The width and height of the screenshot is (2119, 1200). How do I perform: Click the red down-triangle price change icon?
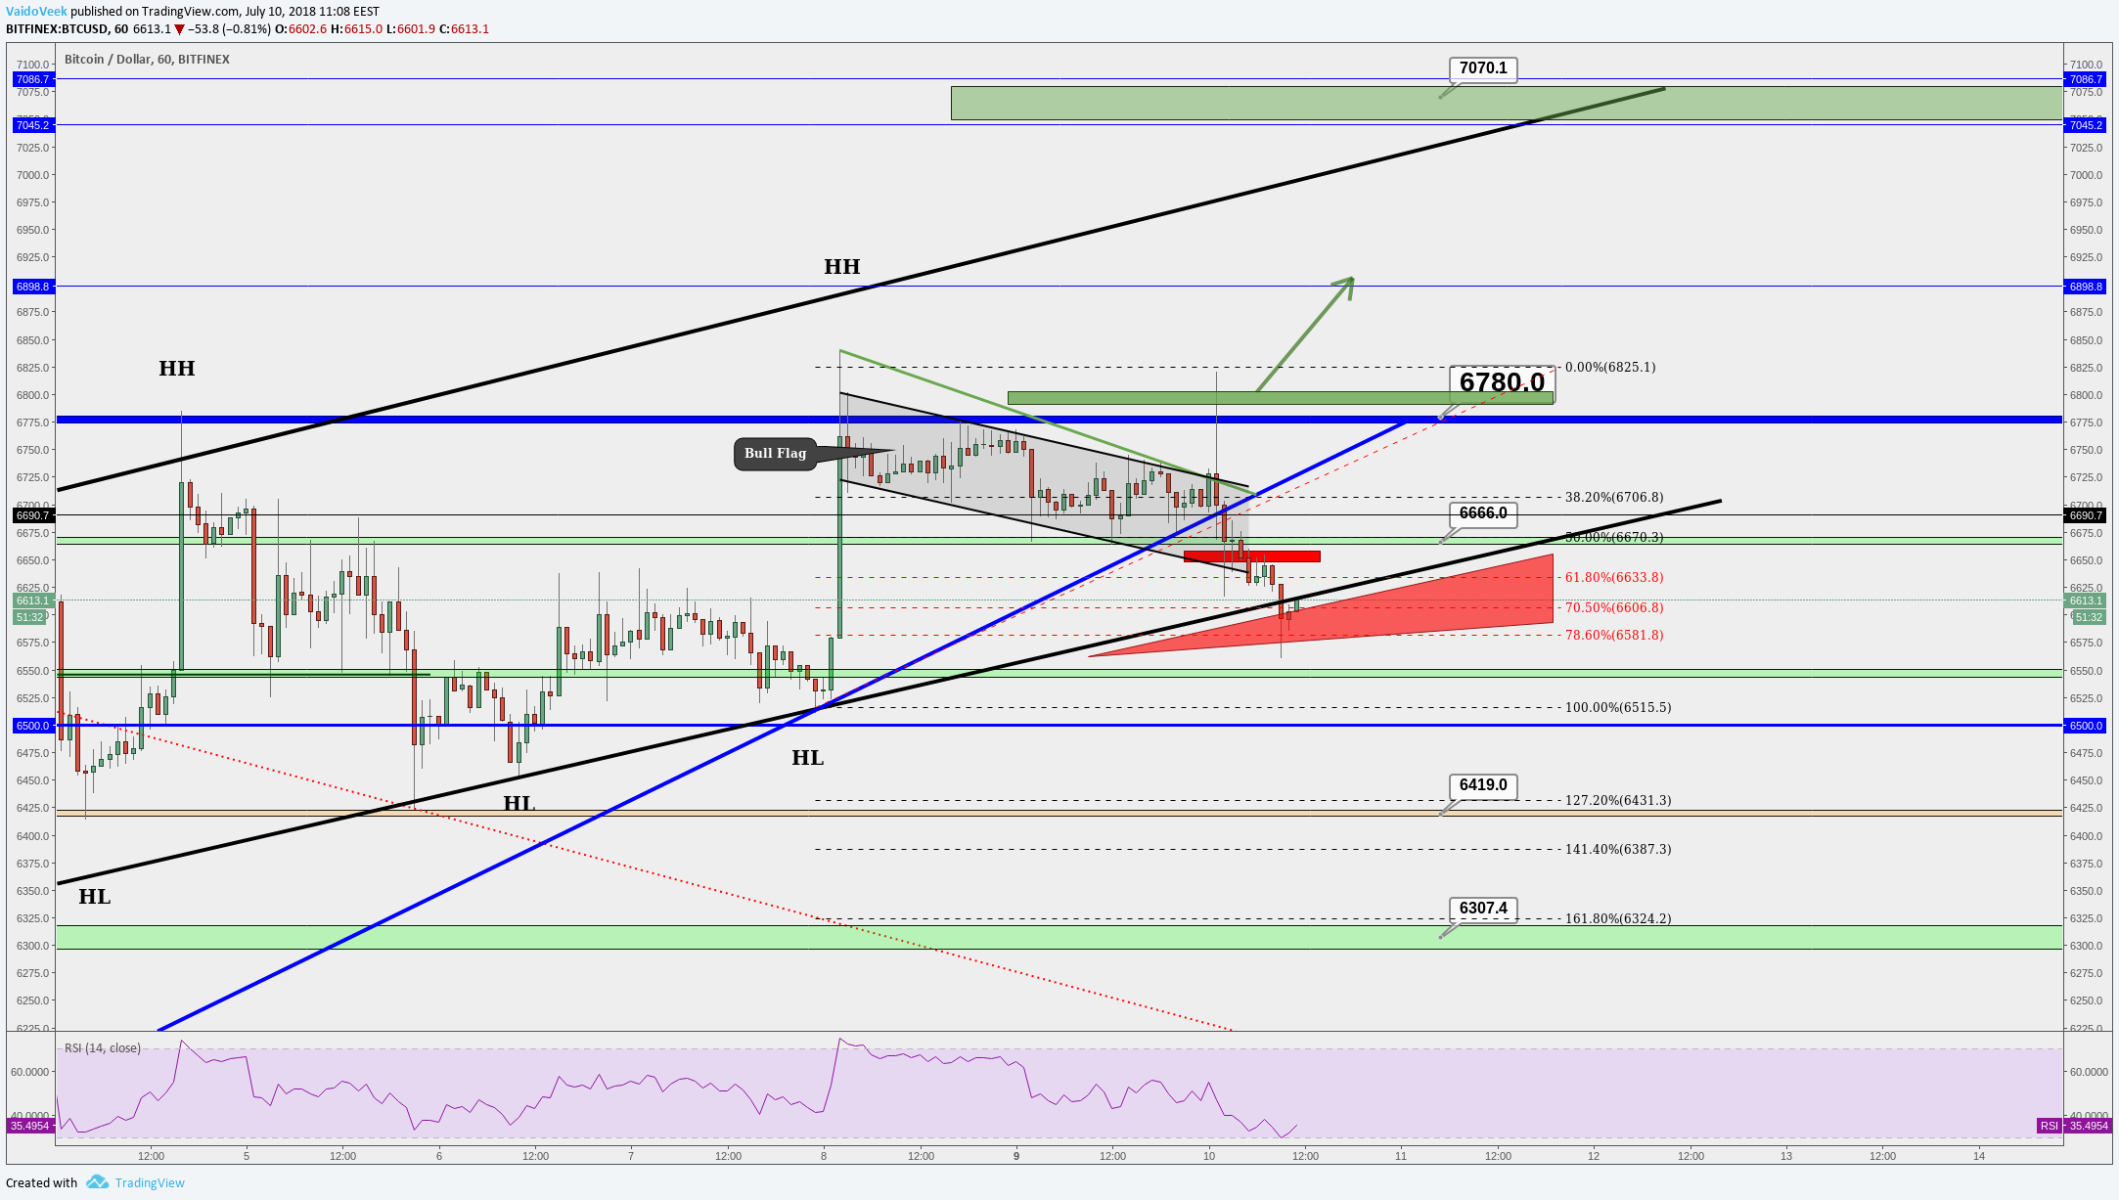(179, 29)
